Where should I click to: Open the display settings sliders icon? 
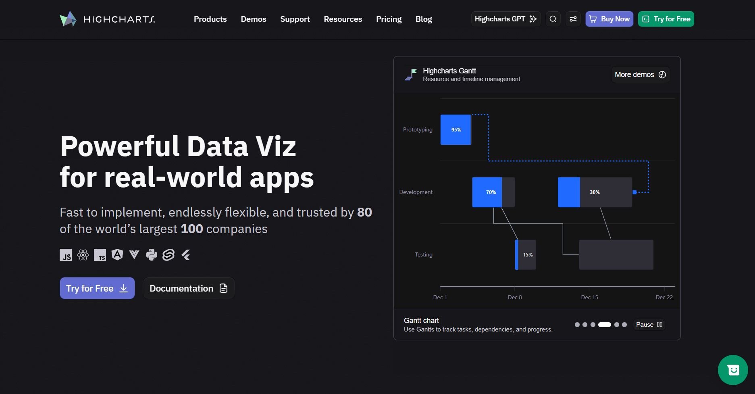click(573, 19)
